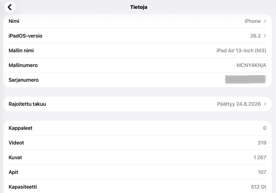Tap the 26.2 version number

tap(255, 36)
